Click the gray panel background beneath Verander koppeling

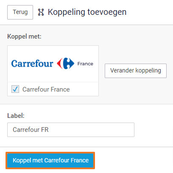tap(136, 90)
